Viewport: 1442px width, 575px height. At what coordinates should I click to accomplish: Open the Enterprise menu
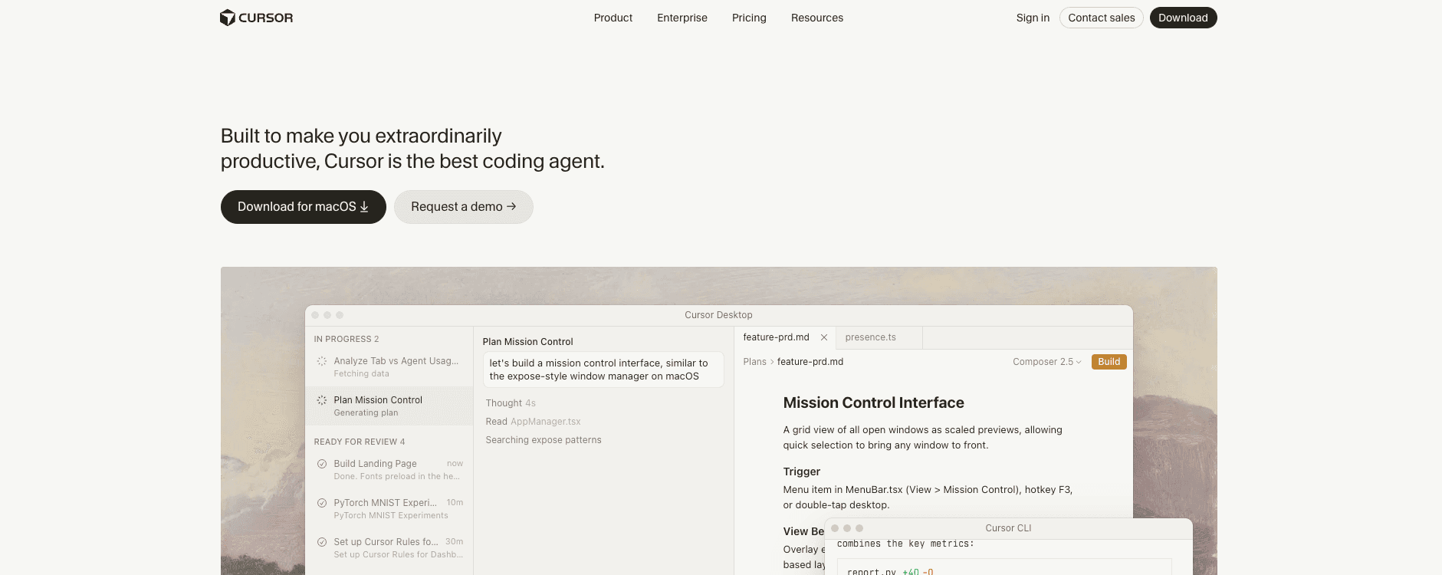[x=682, y=18]
